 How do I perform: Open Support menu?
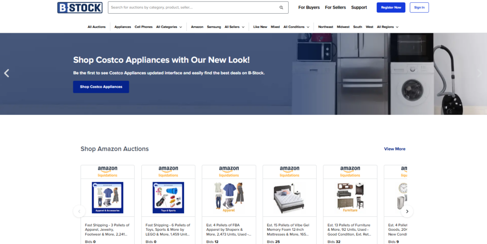click(359, 8)
